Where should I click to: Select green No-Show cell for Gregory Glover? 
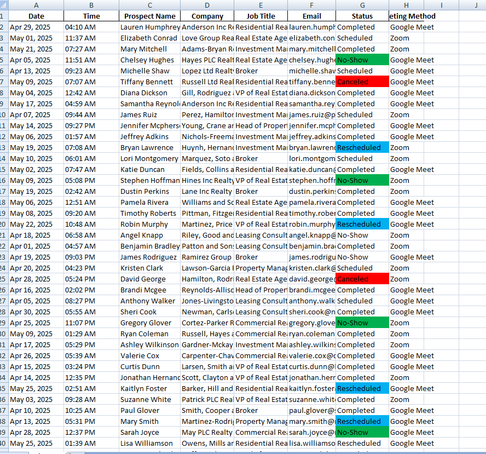[362, 323]
